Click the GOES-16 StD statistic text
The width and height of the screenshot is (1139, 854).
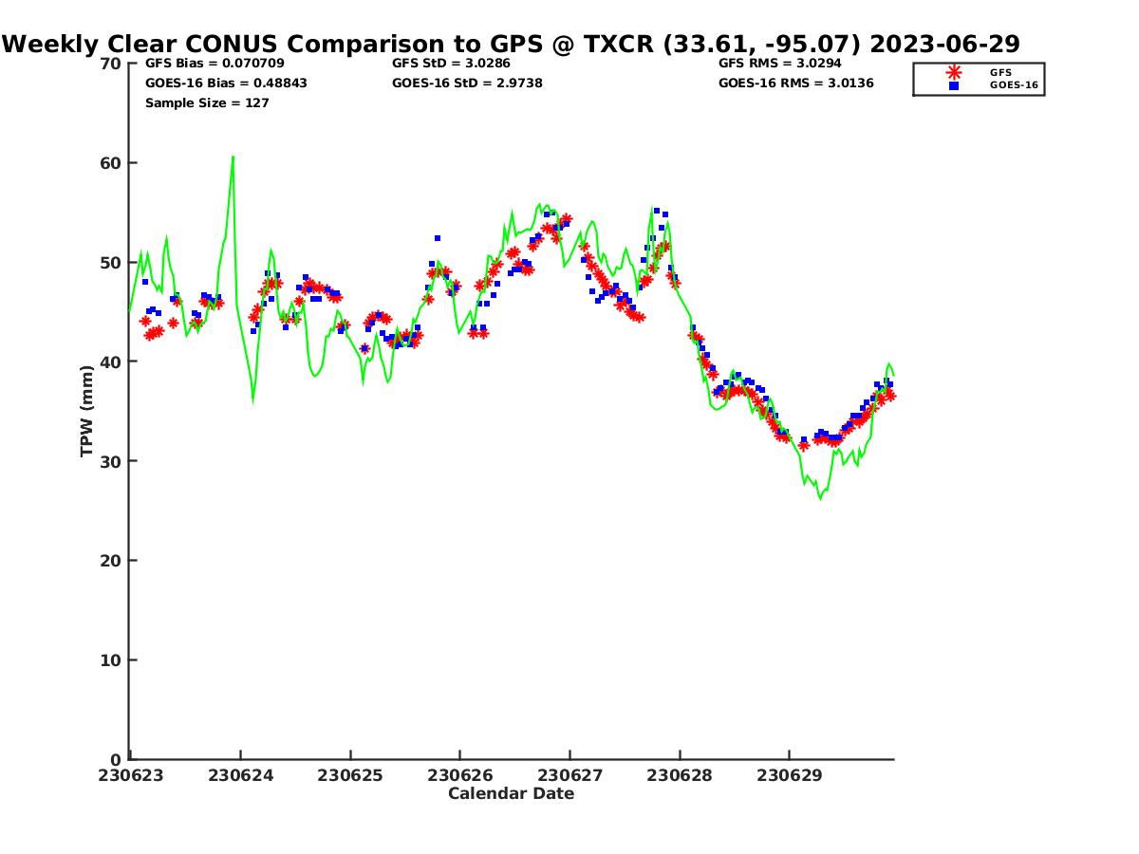coord(464,84)
